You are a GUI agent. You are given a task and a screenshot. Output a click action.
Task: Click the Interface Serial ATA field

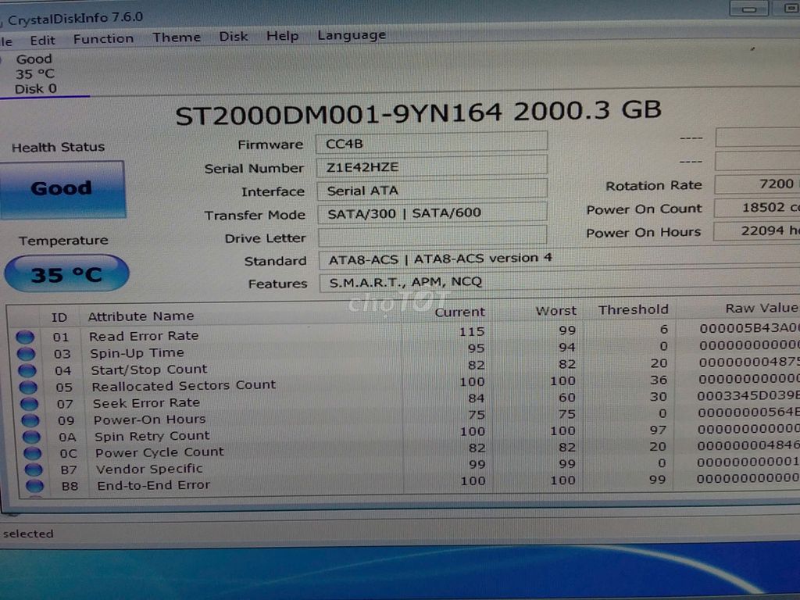(x=432, y=189)
